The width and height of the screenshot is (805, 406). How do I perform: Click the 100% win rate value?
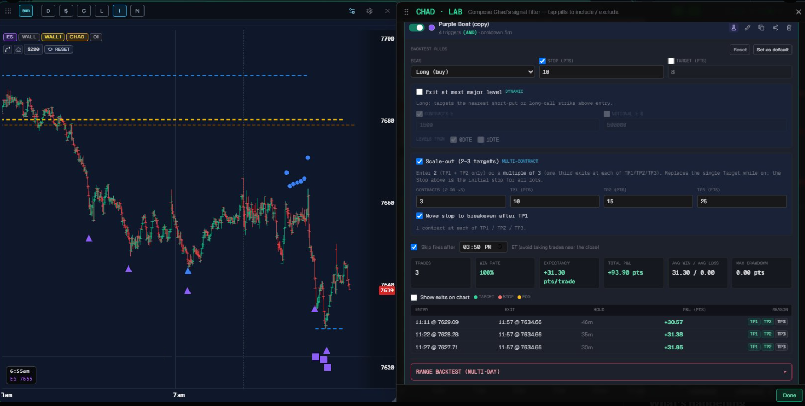pos(487,272)
